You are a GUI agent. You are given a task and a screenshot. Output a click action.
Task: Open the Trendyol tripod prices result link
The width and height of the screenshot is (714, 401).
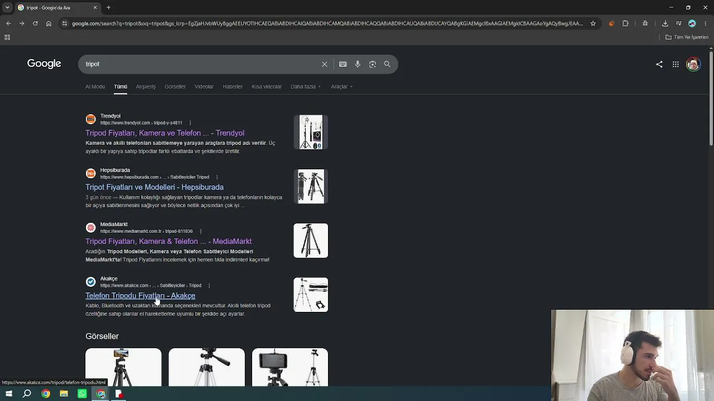click(x=165, y=133)
